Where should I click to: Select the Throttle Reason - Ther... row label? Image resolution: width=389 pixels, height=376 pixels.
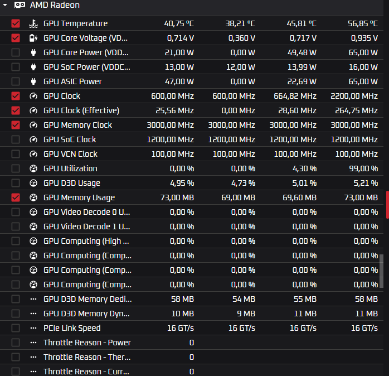point(87,357)
